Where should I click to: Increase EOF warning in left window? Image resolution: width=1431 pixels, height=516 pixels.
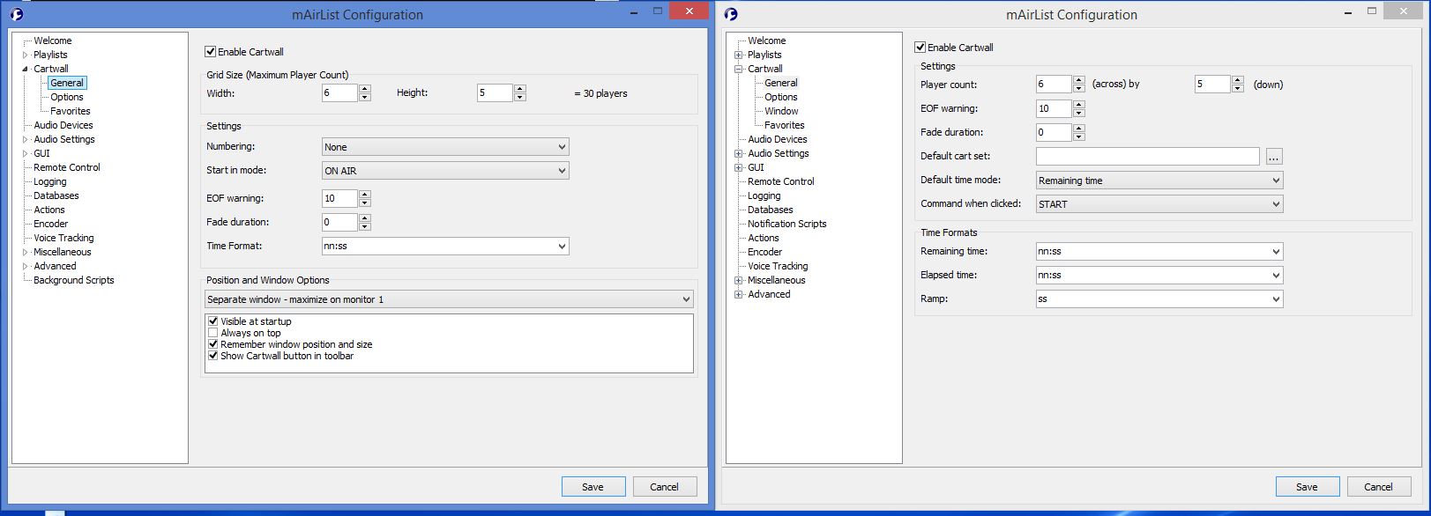tap(365, 195)
